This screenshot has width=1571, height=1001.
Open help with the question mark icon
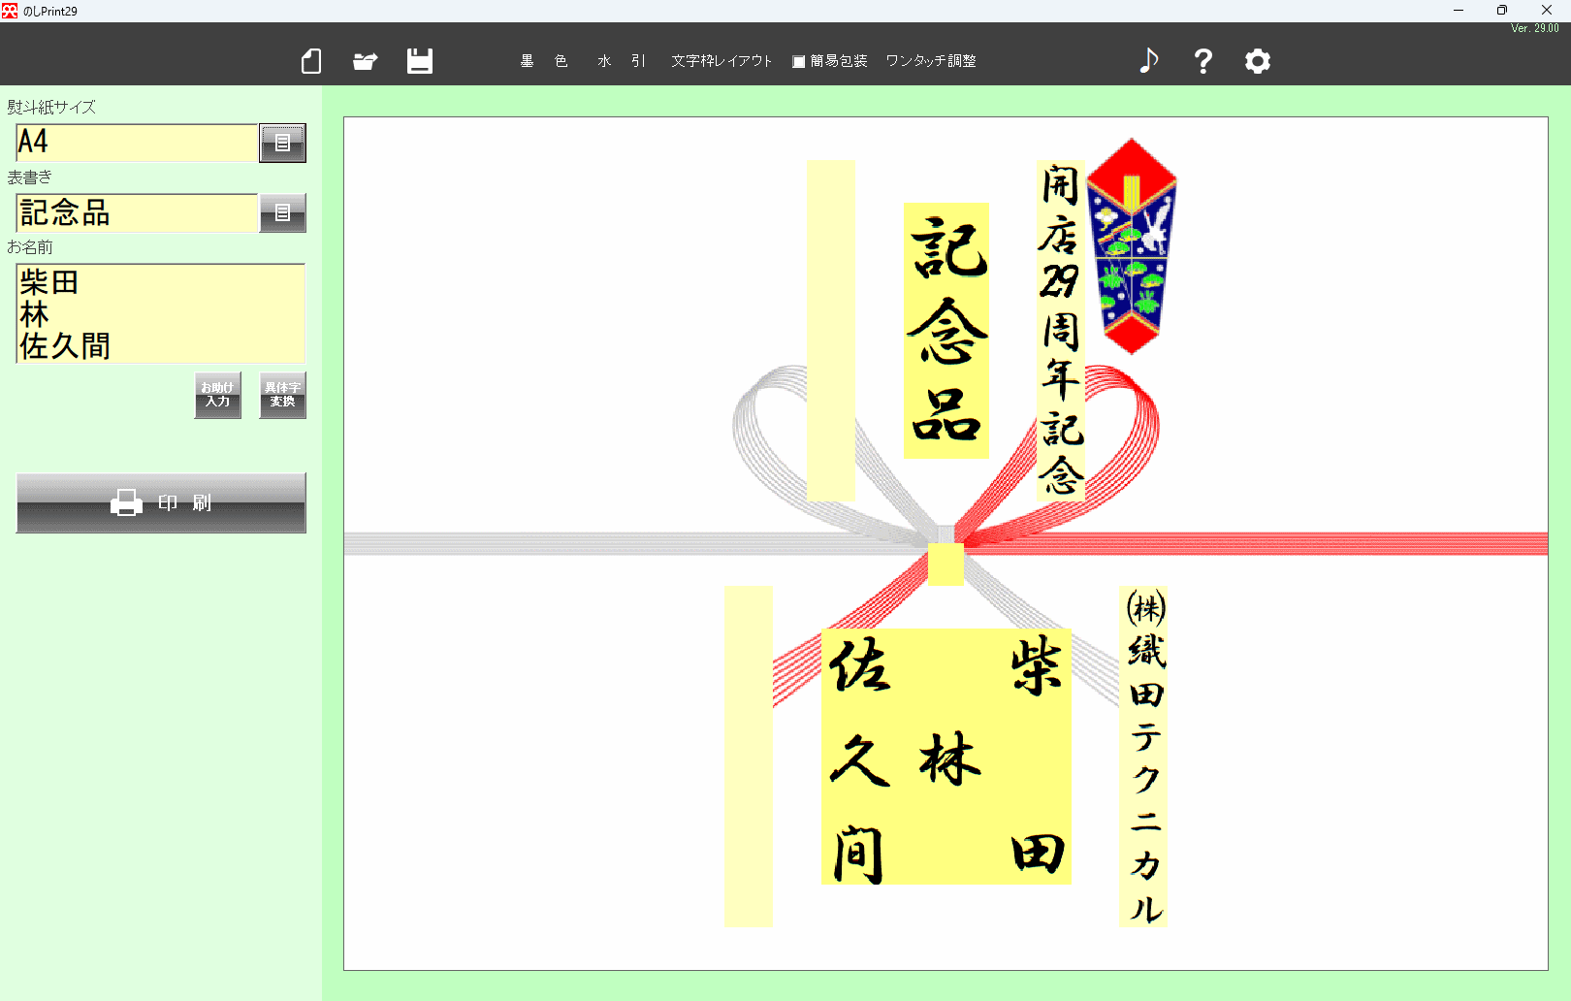click(1202, 61)
